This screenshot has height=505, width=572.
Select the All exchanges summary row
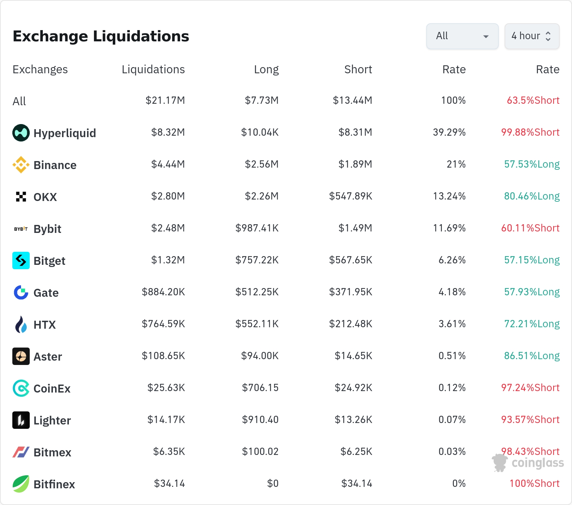point(19,101)
